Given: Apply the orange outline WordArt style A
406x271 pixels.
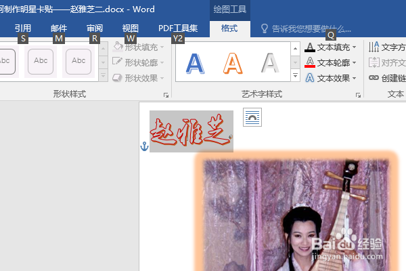Looking at the screenshot, I should click(x=233, y=63).
